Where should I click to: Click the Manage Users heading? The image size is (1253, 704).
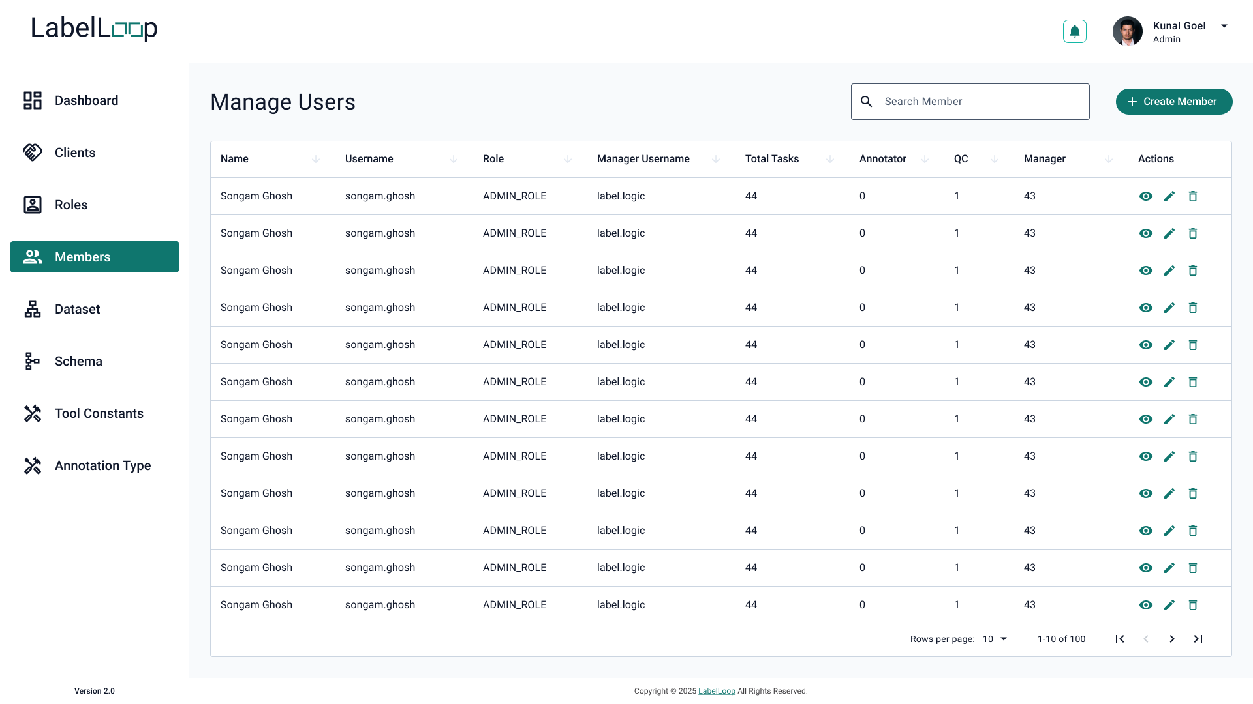tap(283, 102)
